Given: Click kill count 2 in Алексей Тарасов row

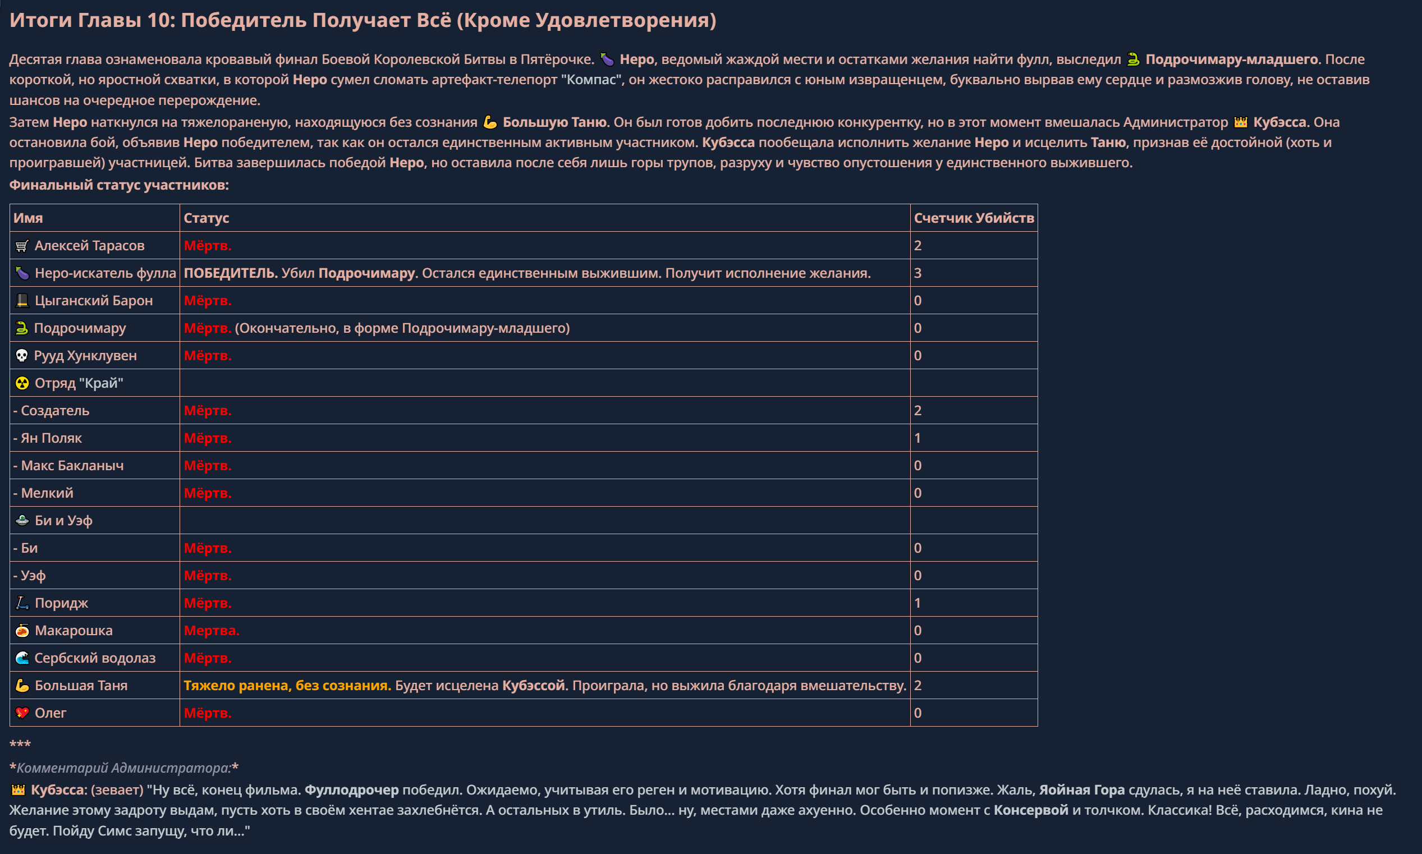Looking at the screenshot, I should 918,246.
